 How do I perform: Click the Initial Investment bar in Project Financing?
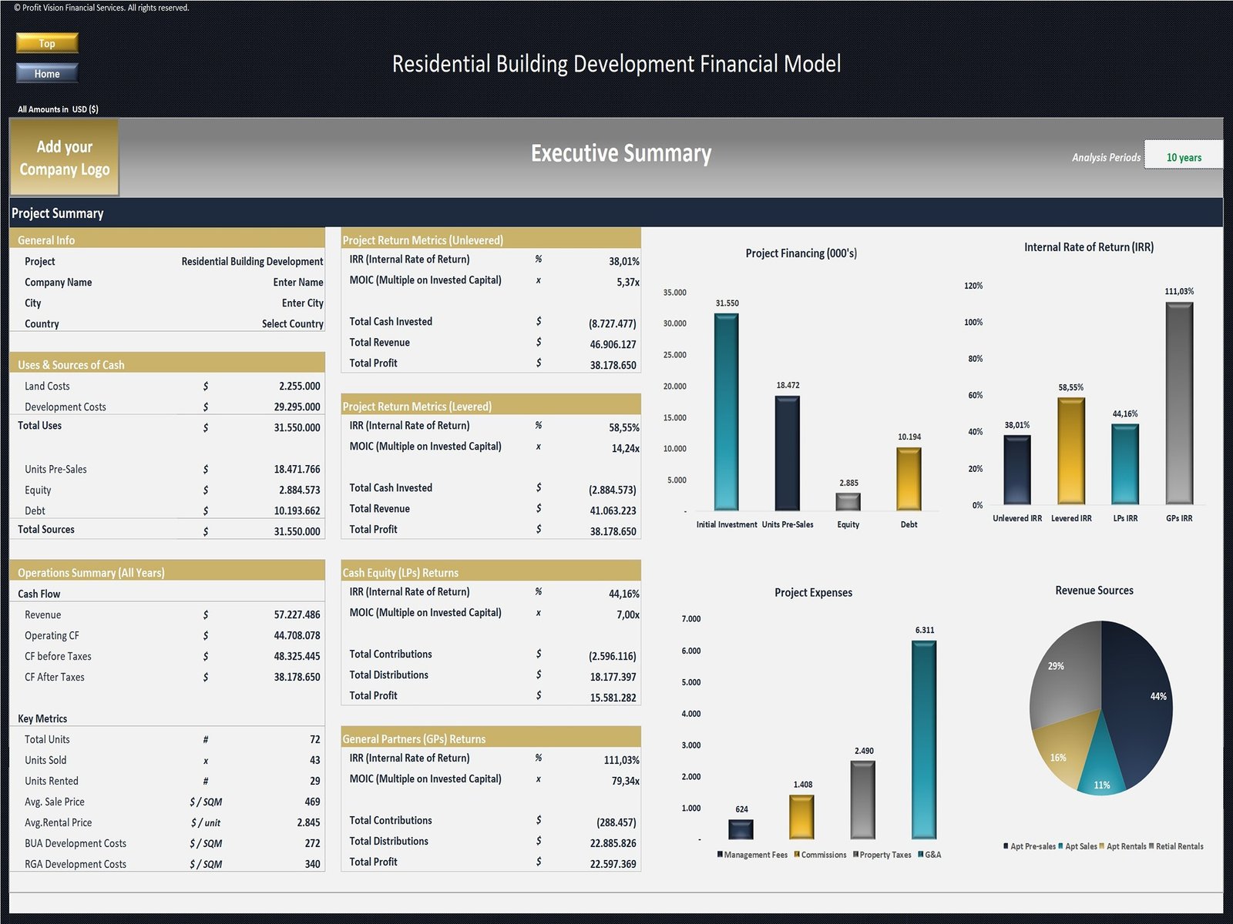pos(726,412)
